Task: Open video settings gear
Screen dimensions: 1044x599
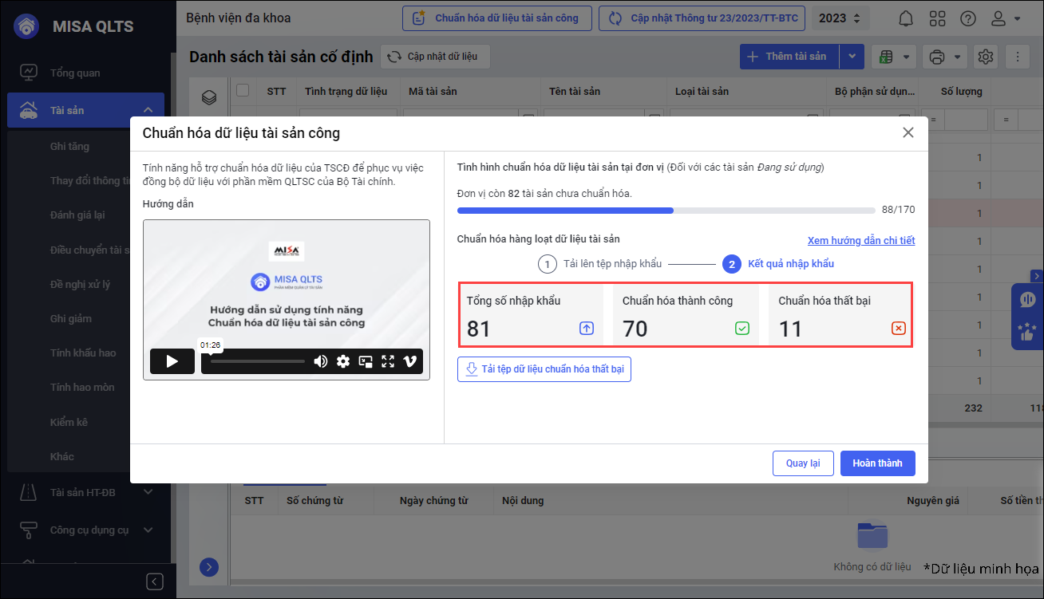Action: [x=343, y=361]
